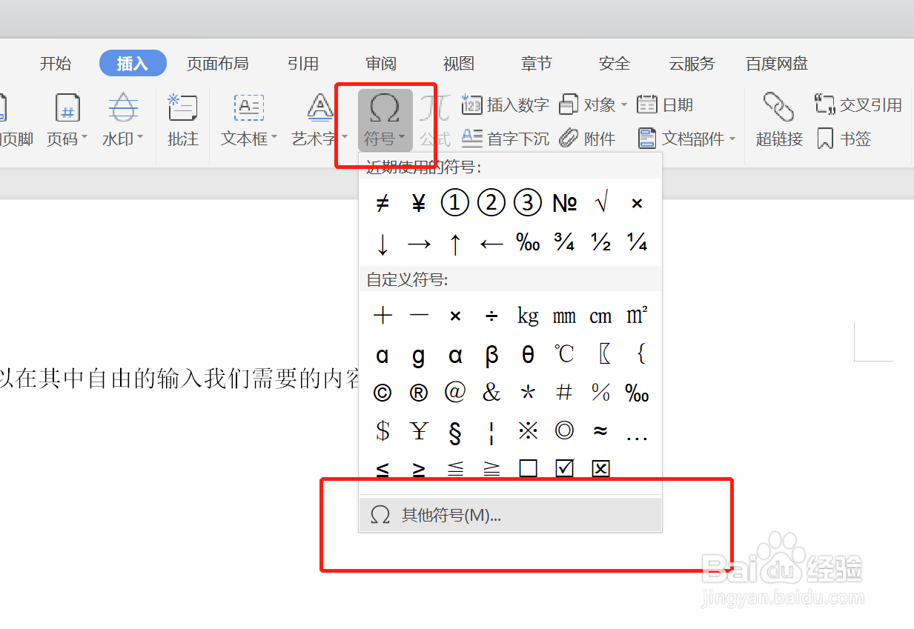The width and height of the screenshot is (914, 629).
Task: Insert the copyright © symbol
Action: 383,393
